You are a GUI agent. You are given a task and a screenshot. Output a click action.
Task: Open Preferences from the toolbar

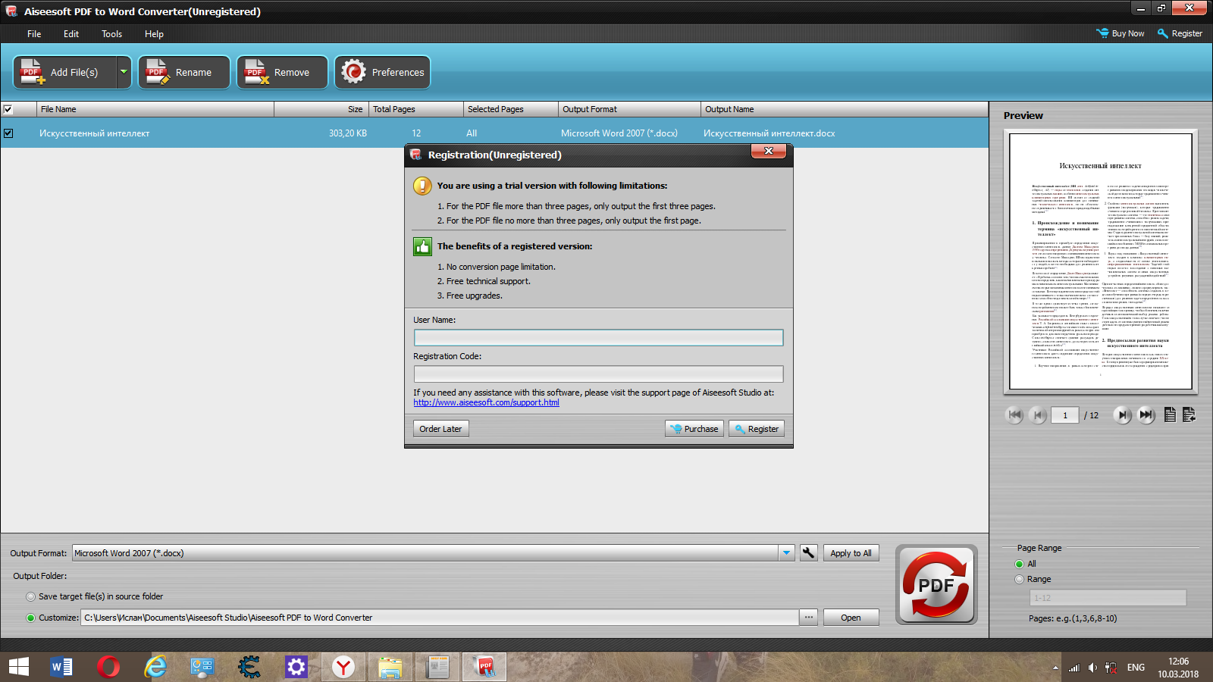(382, 73)
